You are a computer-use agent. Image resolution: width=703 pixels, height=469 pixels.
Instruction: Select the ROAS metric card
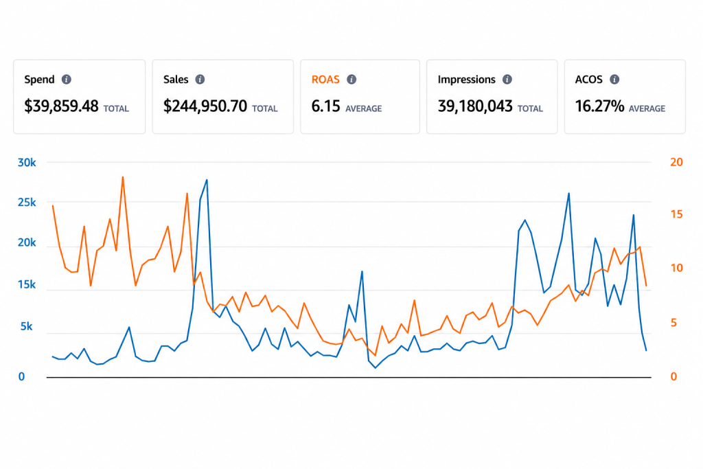coord(360,97)
